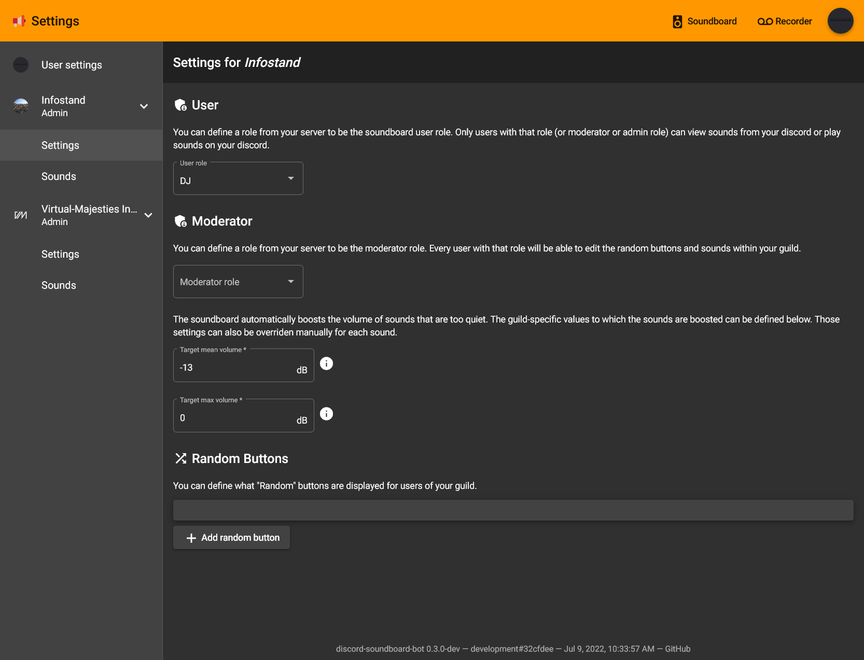This screenshot has width=864, height=660.
Task: Open the Moderator role dropdown
Action: pyautogui.click(x=238, y=282)
